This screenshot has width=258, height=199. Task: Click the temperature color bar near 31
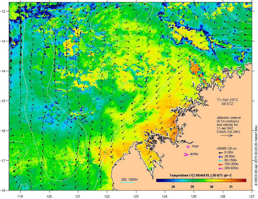(231, 181)
